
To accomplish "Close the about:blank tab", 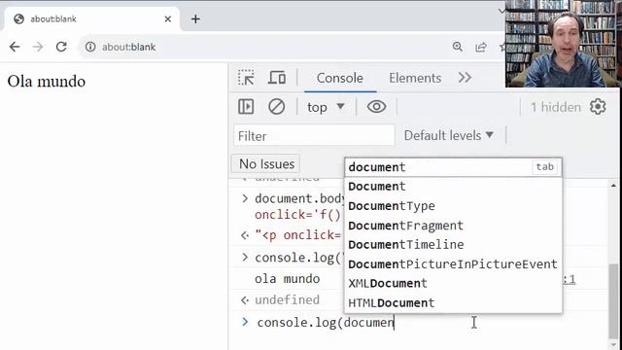I will click(x=168, y=19).
